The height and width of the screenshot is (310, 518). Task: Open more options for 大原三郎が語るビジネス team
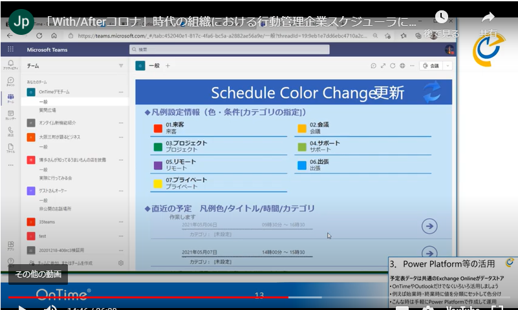coord(121,137)
